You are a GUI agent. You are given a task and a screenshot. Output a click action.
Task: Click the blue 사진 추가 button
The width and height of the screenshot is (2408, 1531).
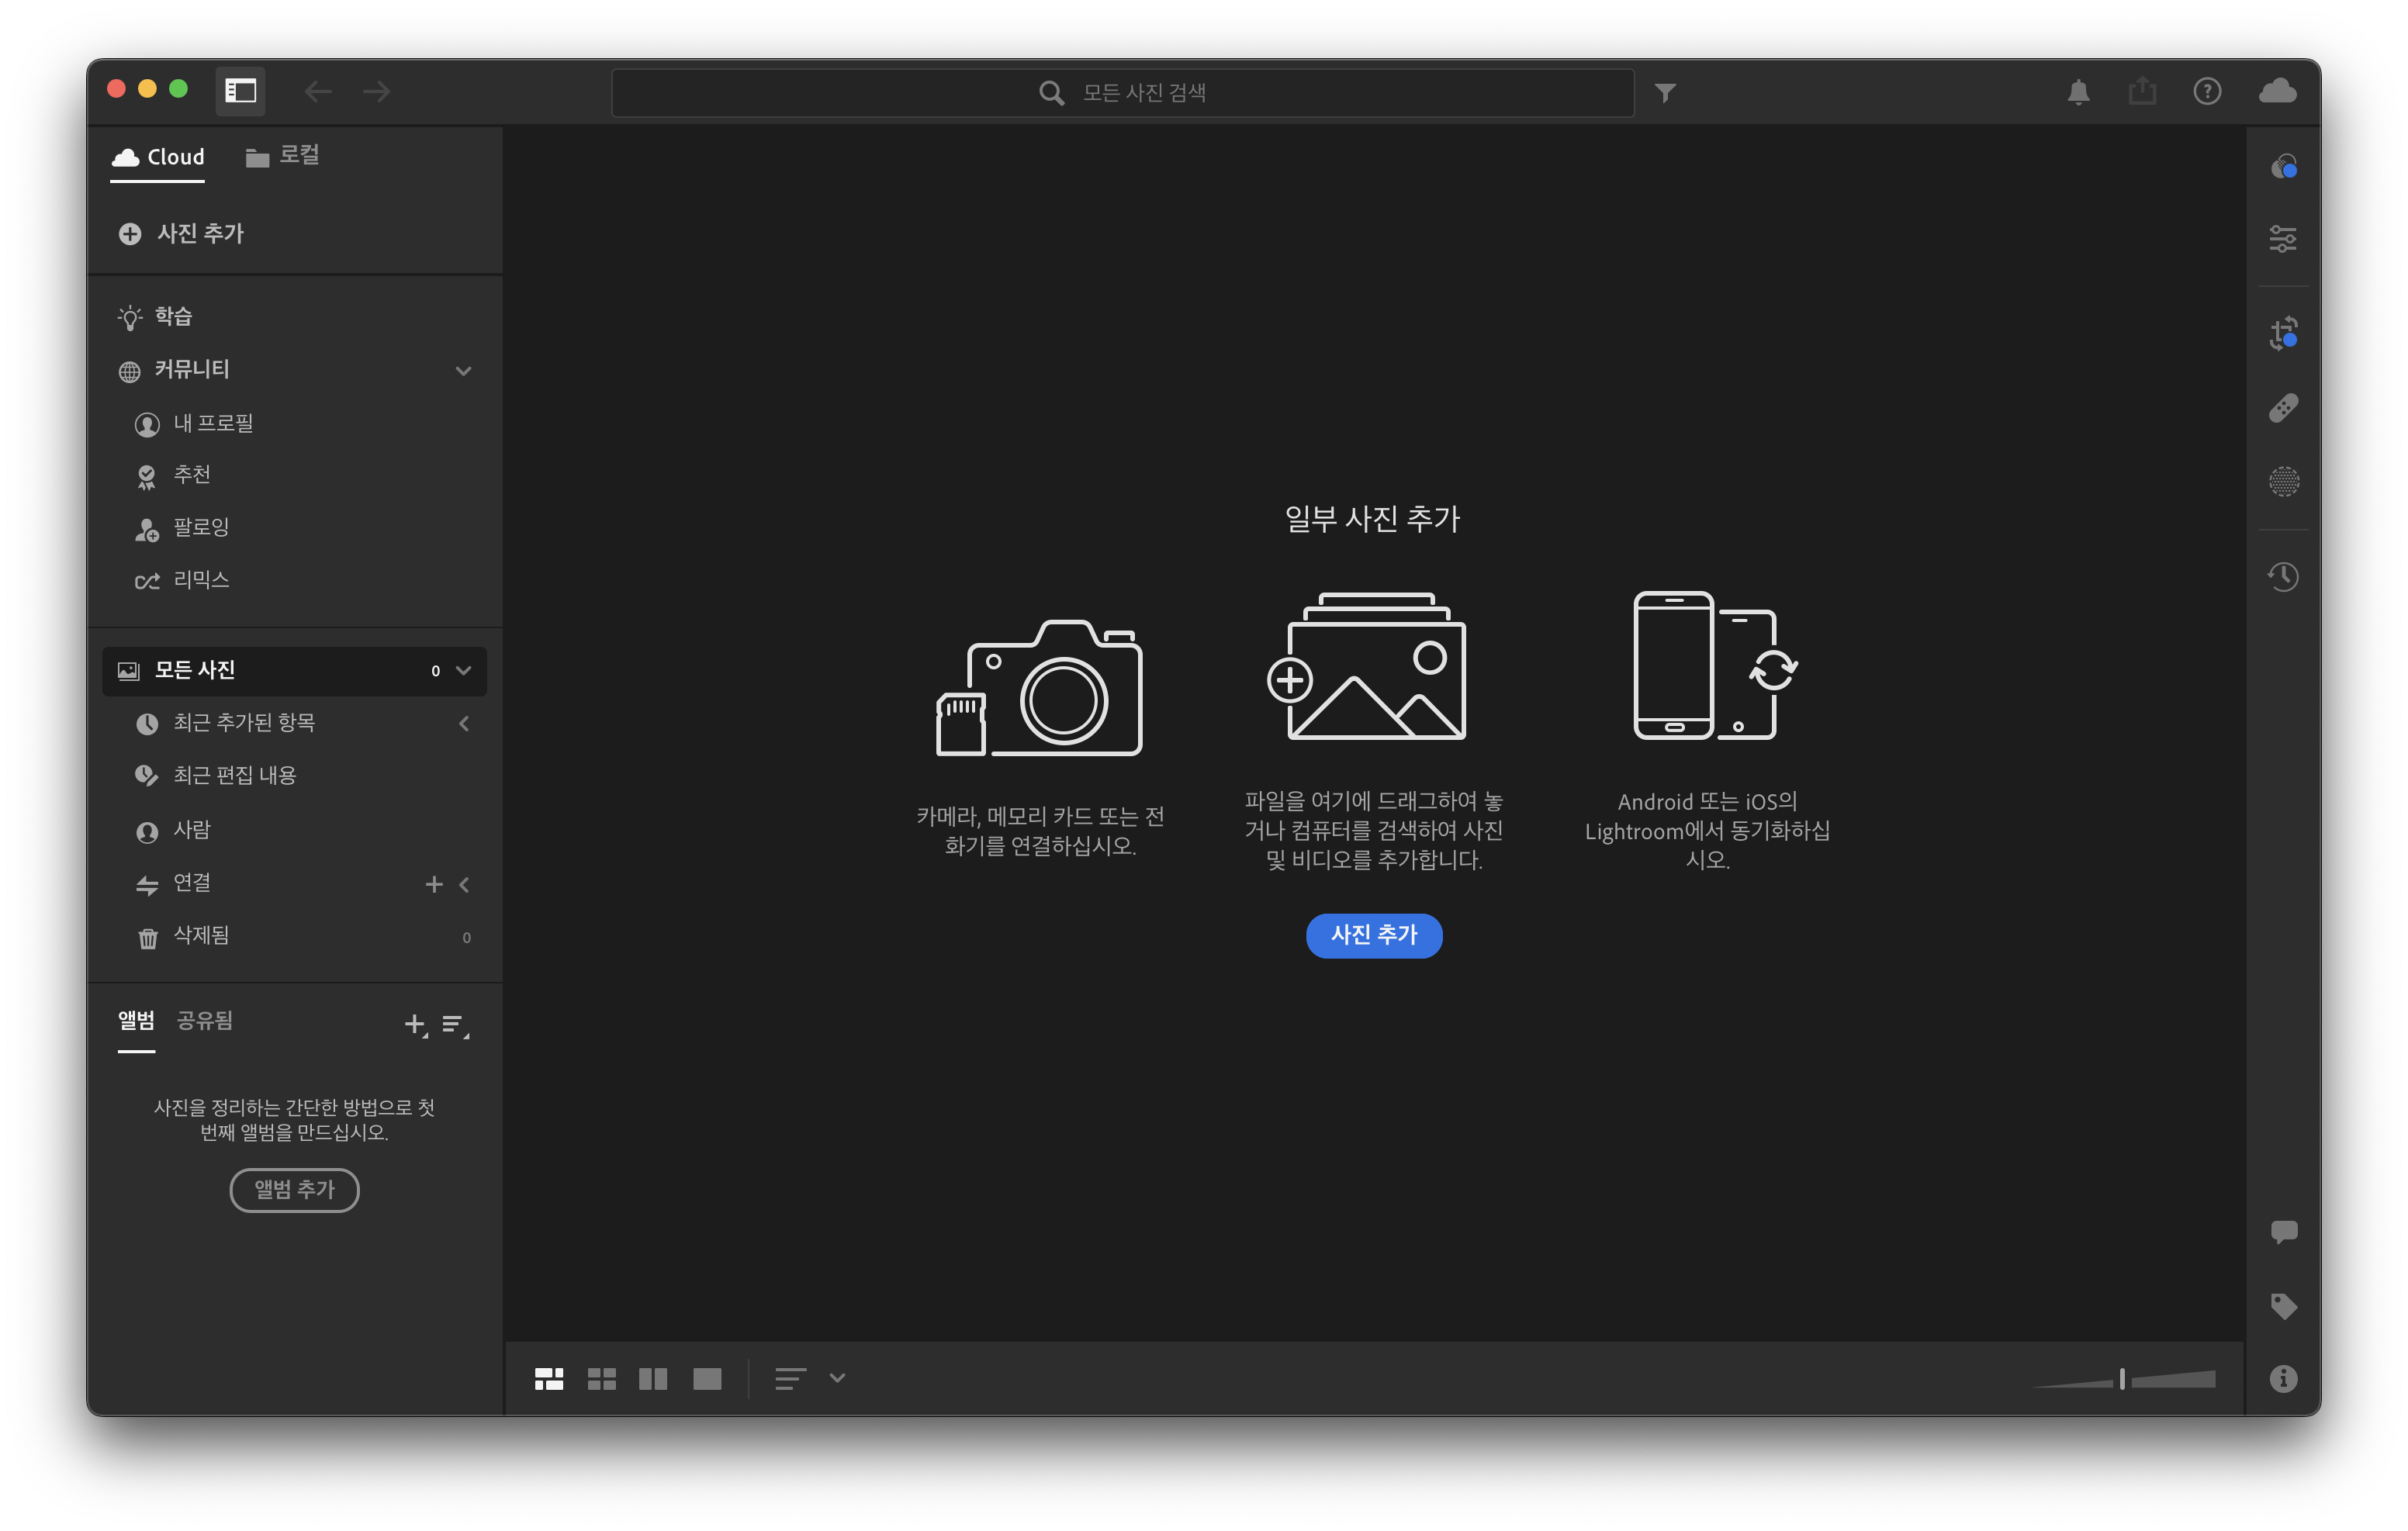pyautogui.click(x=1373, y=935)
